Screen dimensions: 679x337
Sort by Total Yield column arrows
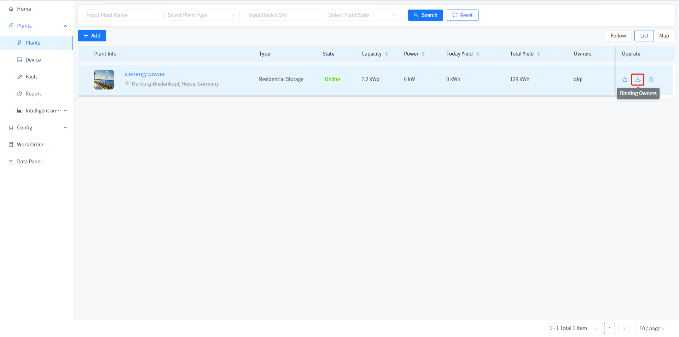click(539, 54)
